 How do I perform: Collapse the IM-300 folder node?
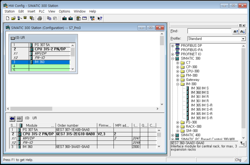coord(178,84)
